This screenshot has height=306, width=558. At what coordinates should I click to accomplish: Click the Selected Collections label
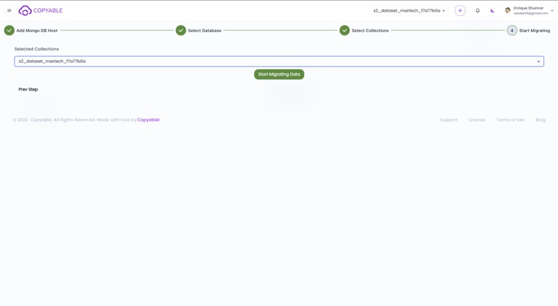(37, 49)
